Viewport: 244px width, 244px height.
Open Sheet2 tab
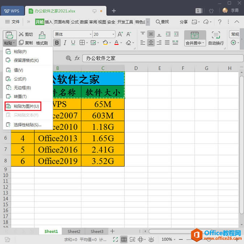click(x=74, y=231)
